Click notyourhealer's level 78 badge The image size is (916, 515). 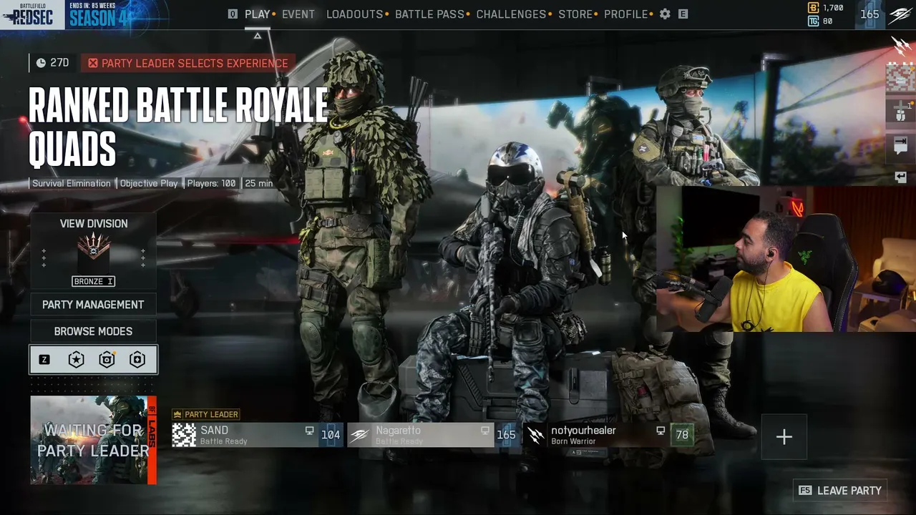tap(682, 435)
